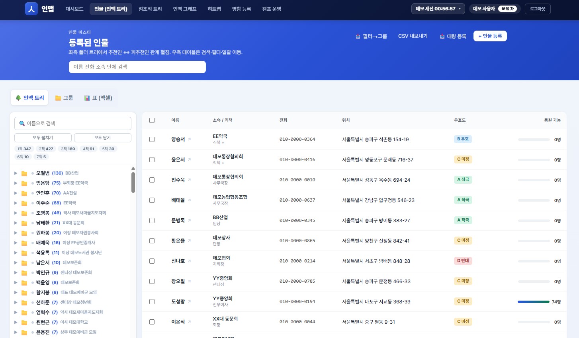Select the checkbox for 문병록

click(152, 220)
